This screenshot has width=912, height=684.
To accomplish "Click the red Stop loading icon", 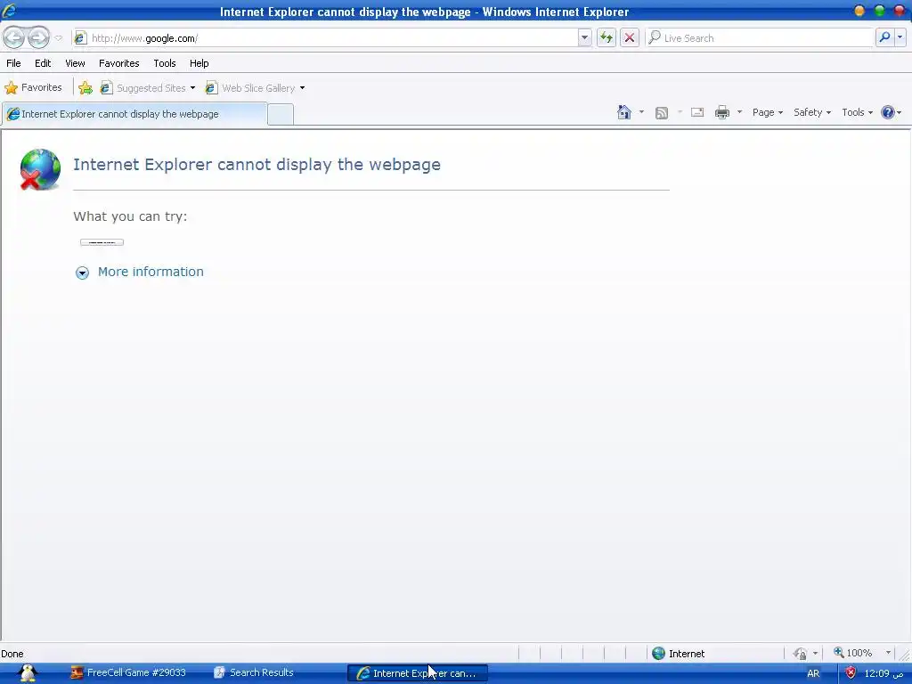I will pyautogui.click(x=630, y=37).
